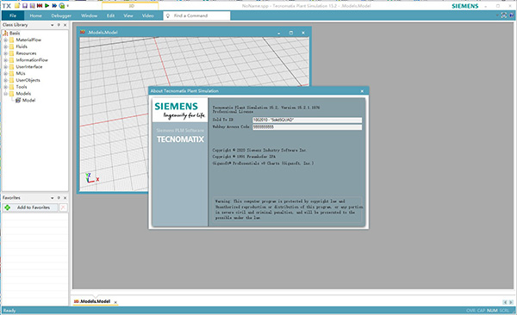This screenshot has height=315, width=517.
Task: Expand the InformationFlow folder
Action: coord(5,60)
